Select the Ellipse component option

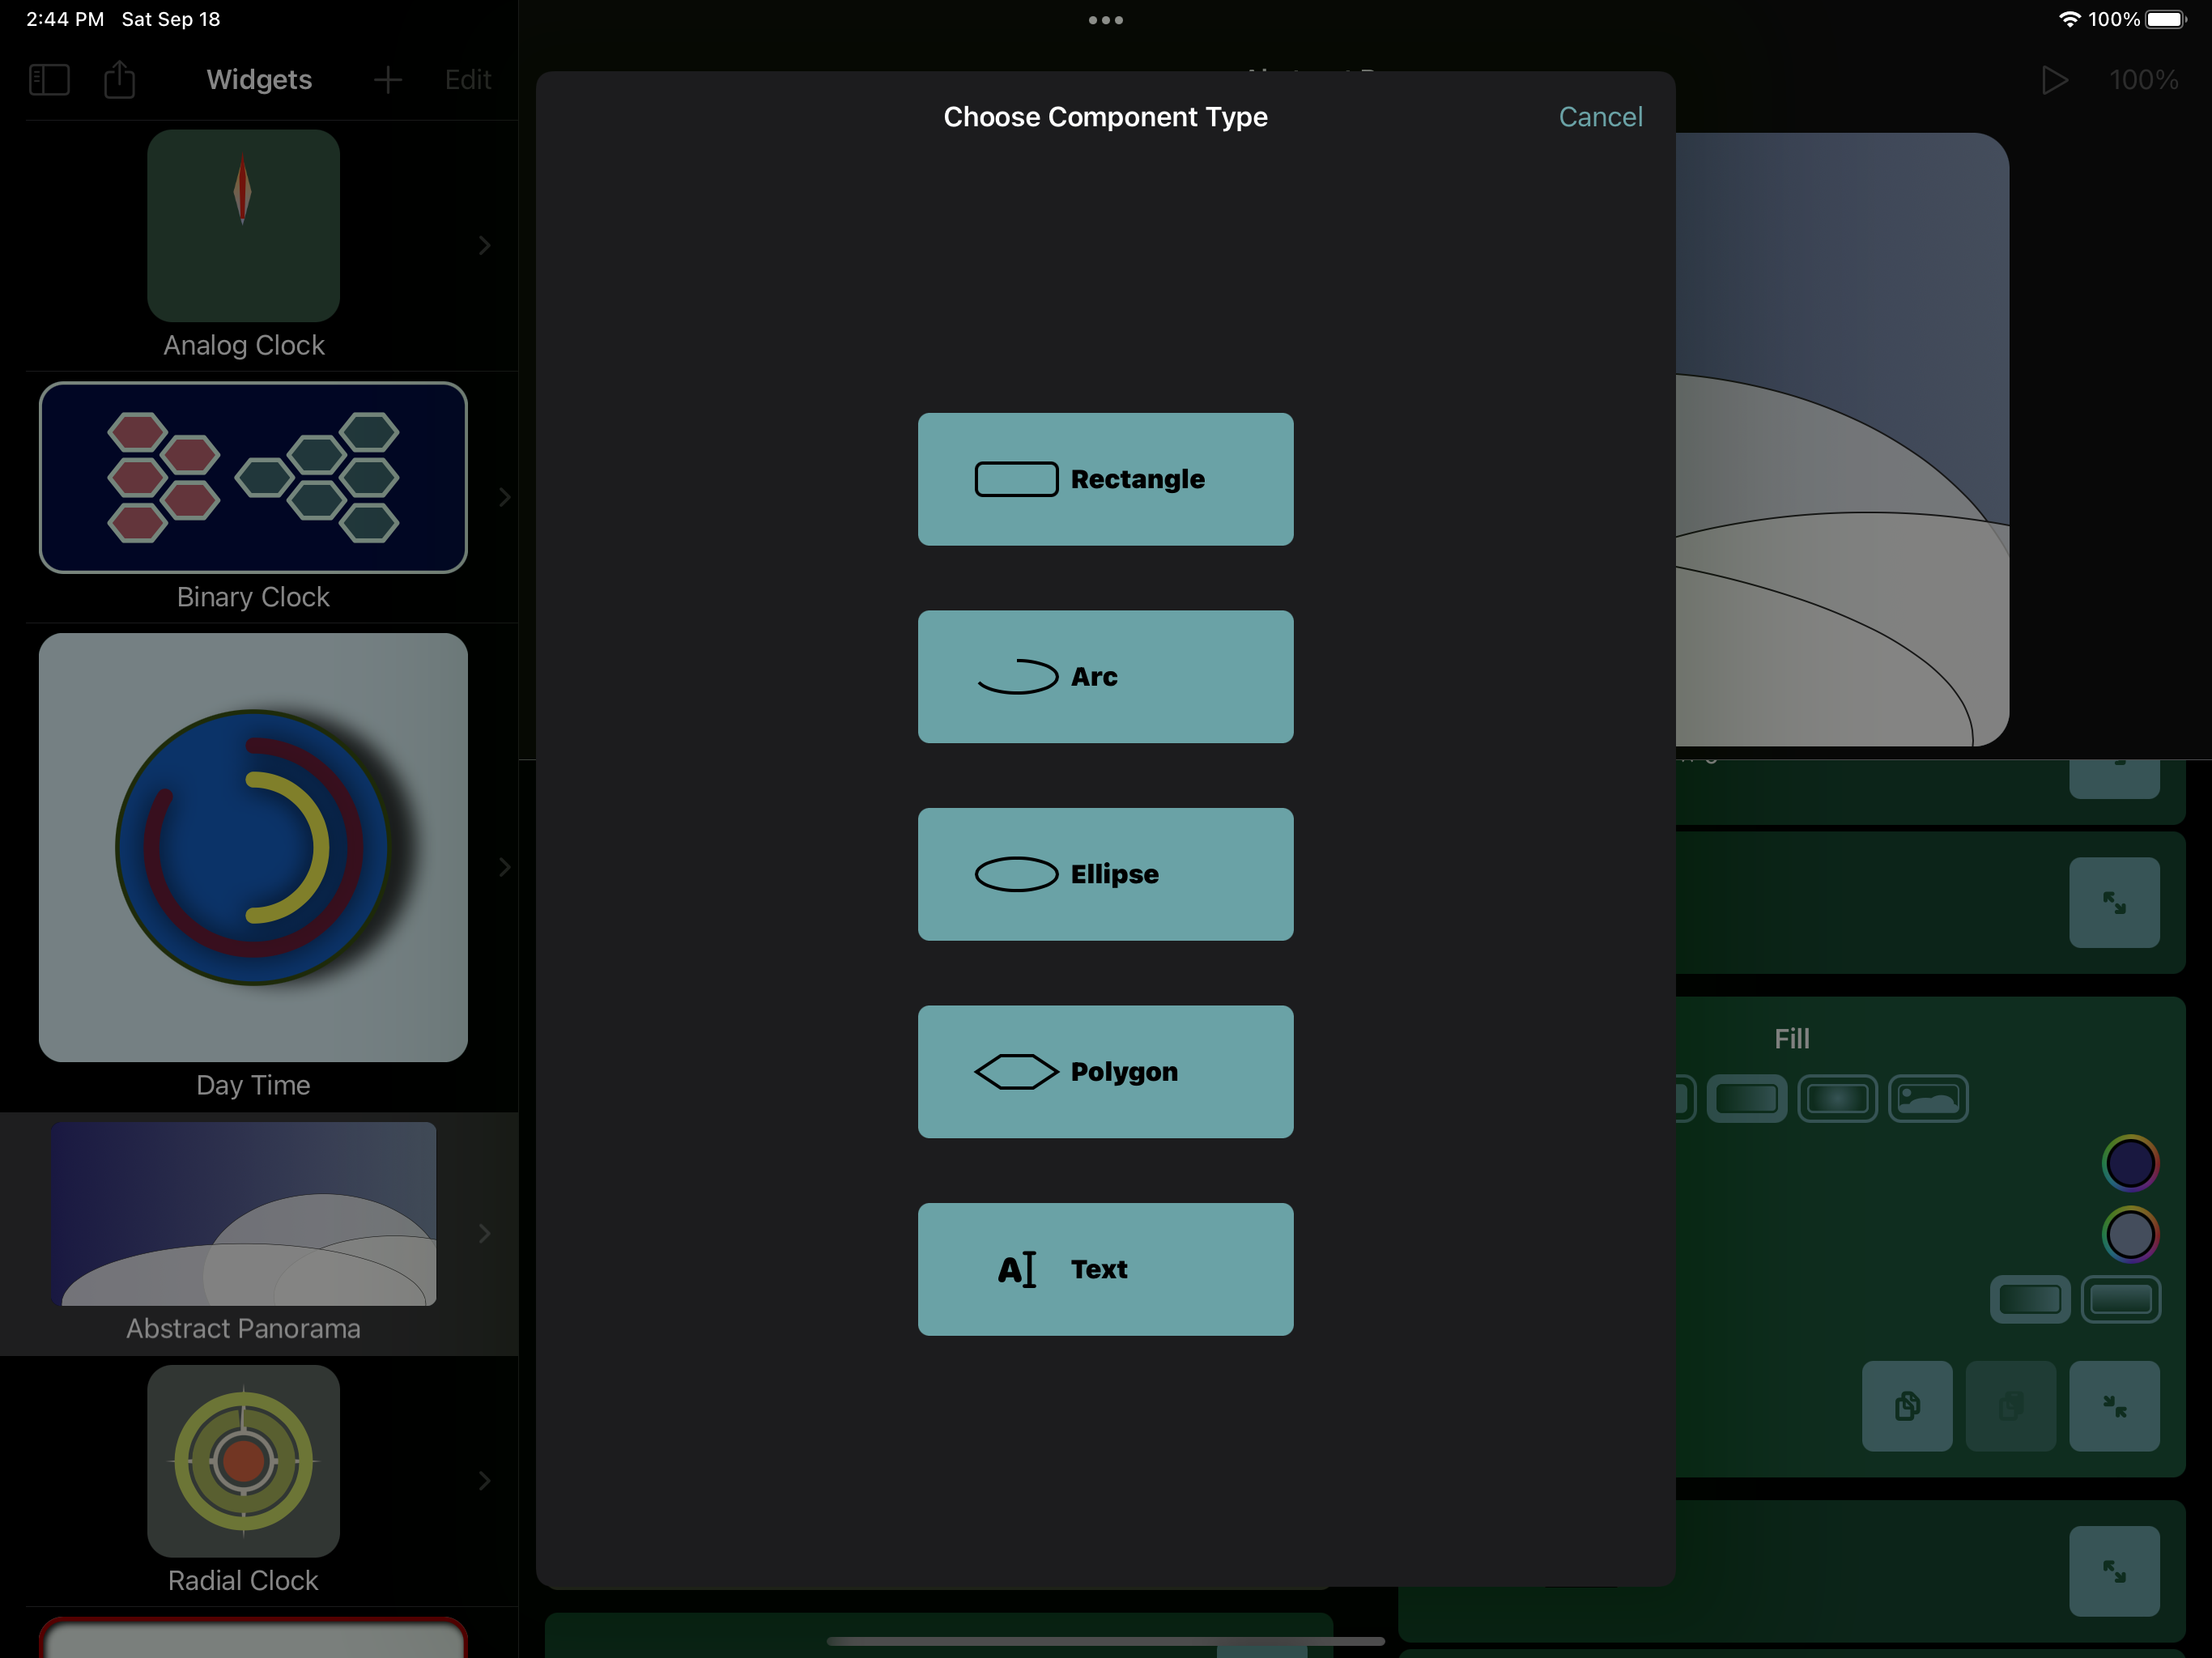tap(1105, 874)
